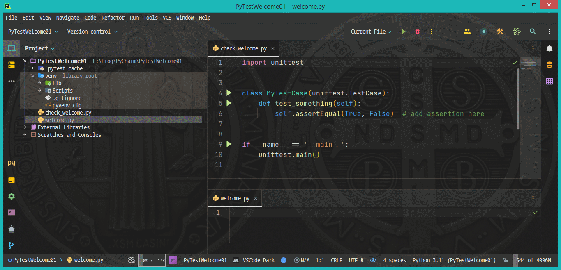Toggle the eye icon in the status bar
The image size is (561, 270).
(x=373, y=260)
